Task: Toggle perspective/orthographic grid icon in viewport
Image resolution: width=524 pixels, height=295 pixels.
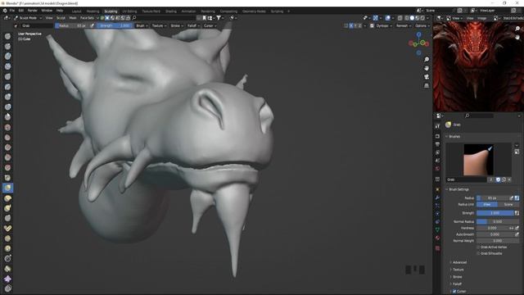Action: click(427, 85)
